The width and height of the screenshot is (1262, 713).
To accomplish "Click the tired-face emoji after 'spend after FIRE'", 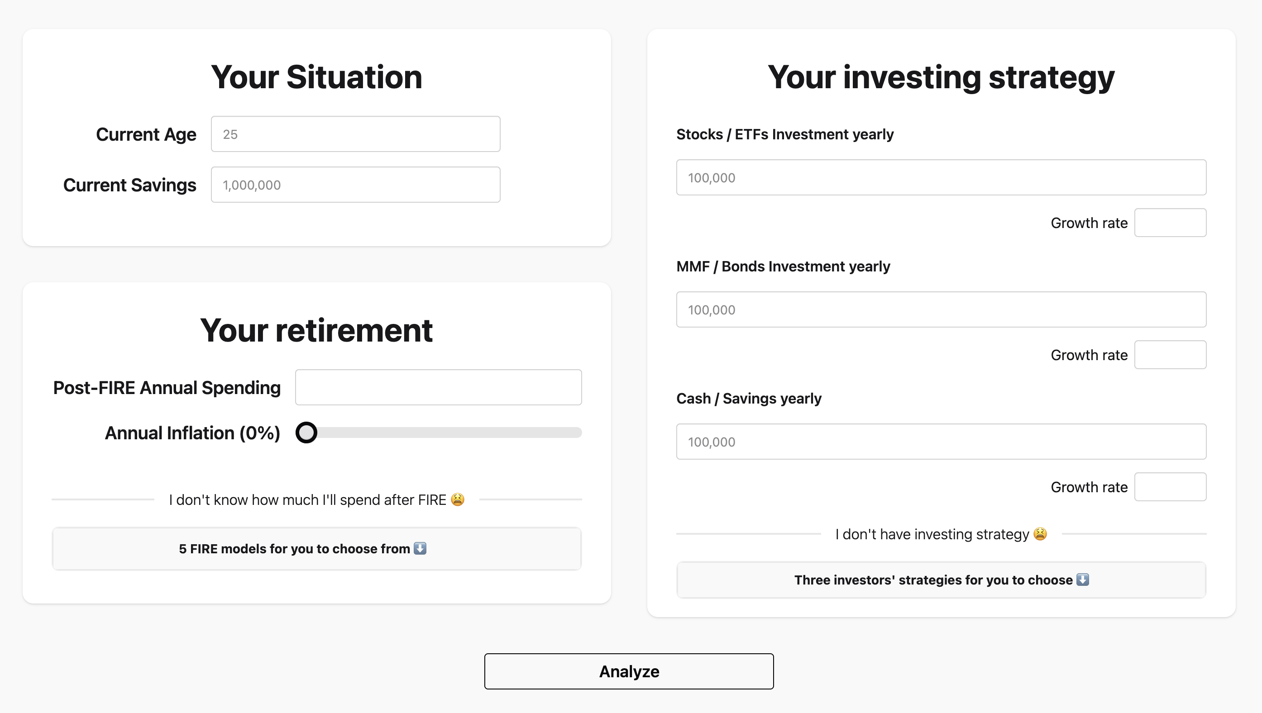I will click(x=458, y=499).
